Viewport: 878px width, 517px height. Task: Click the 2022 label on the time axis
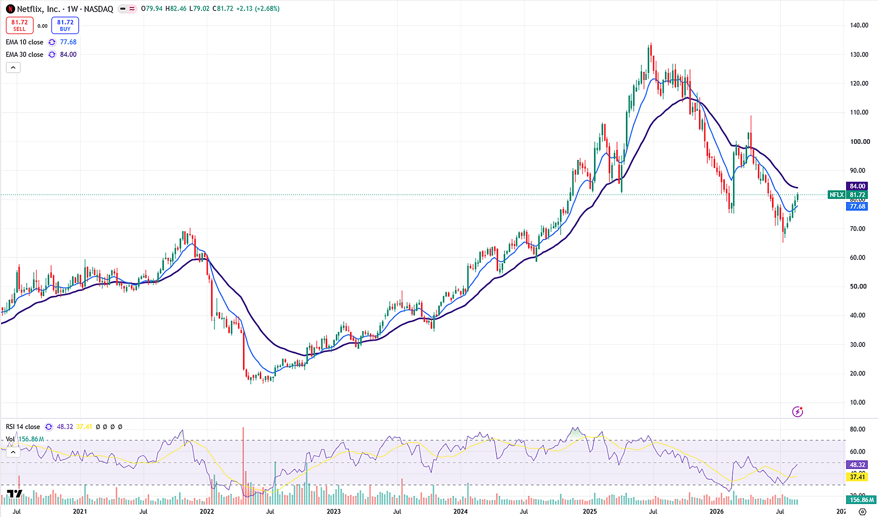tap(207, 511)
